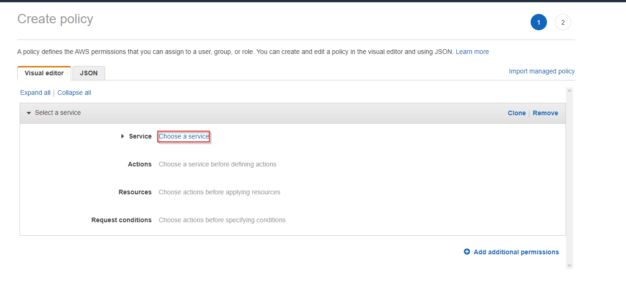Expand the Service row triangle
The height and width of the screenshot is (285, 626).
pos(123,136)
